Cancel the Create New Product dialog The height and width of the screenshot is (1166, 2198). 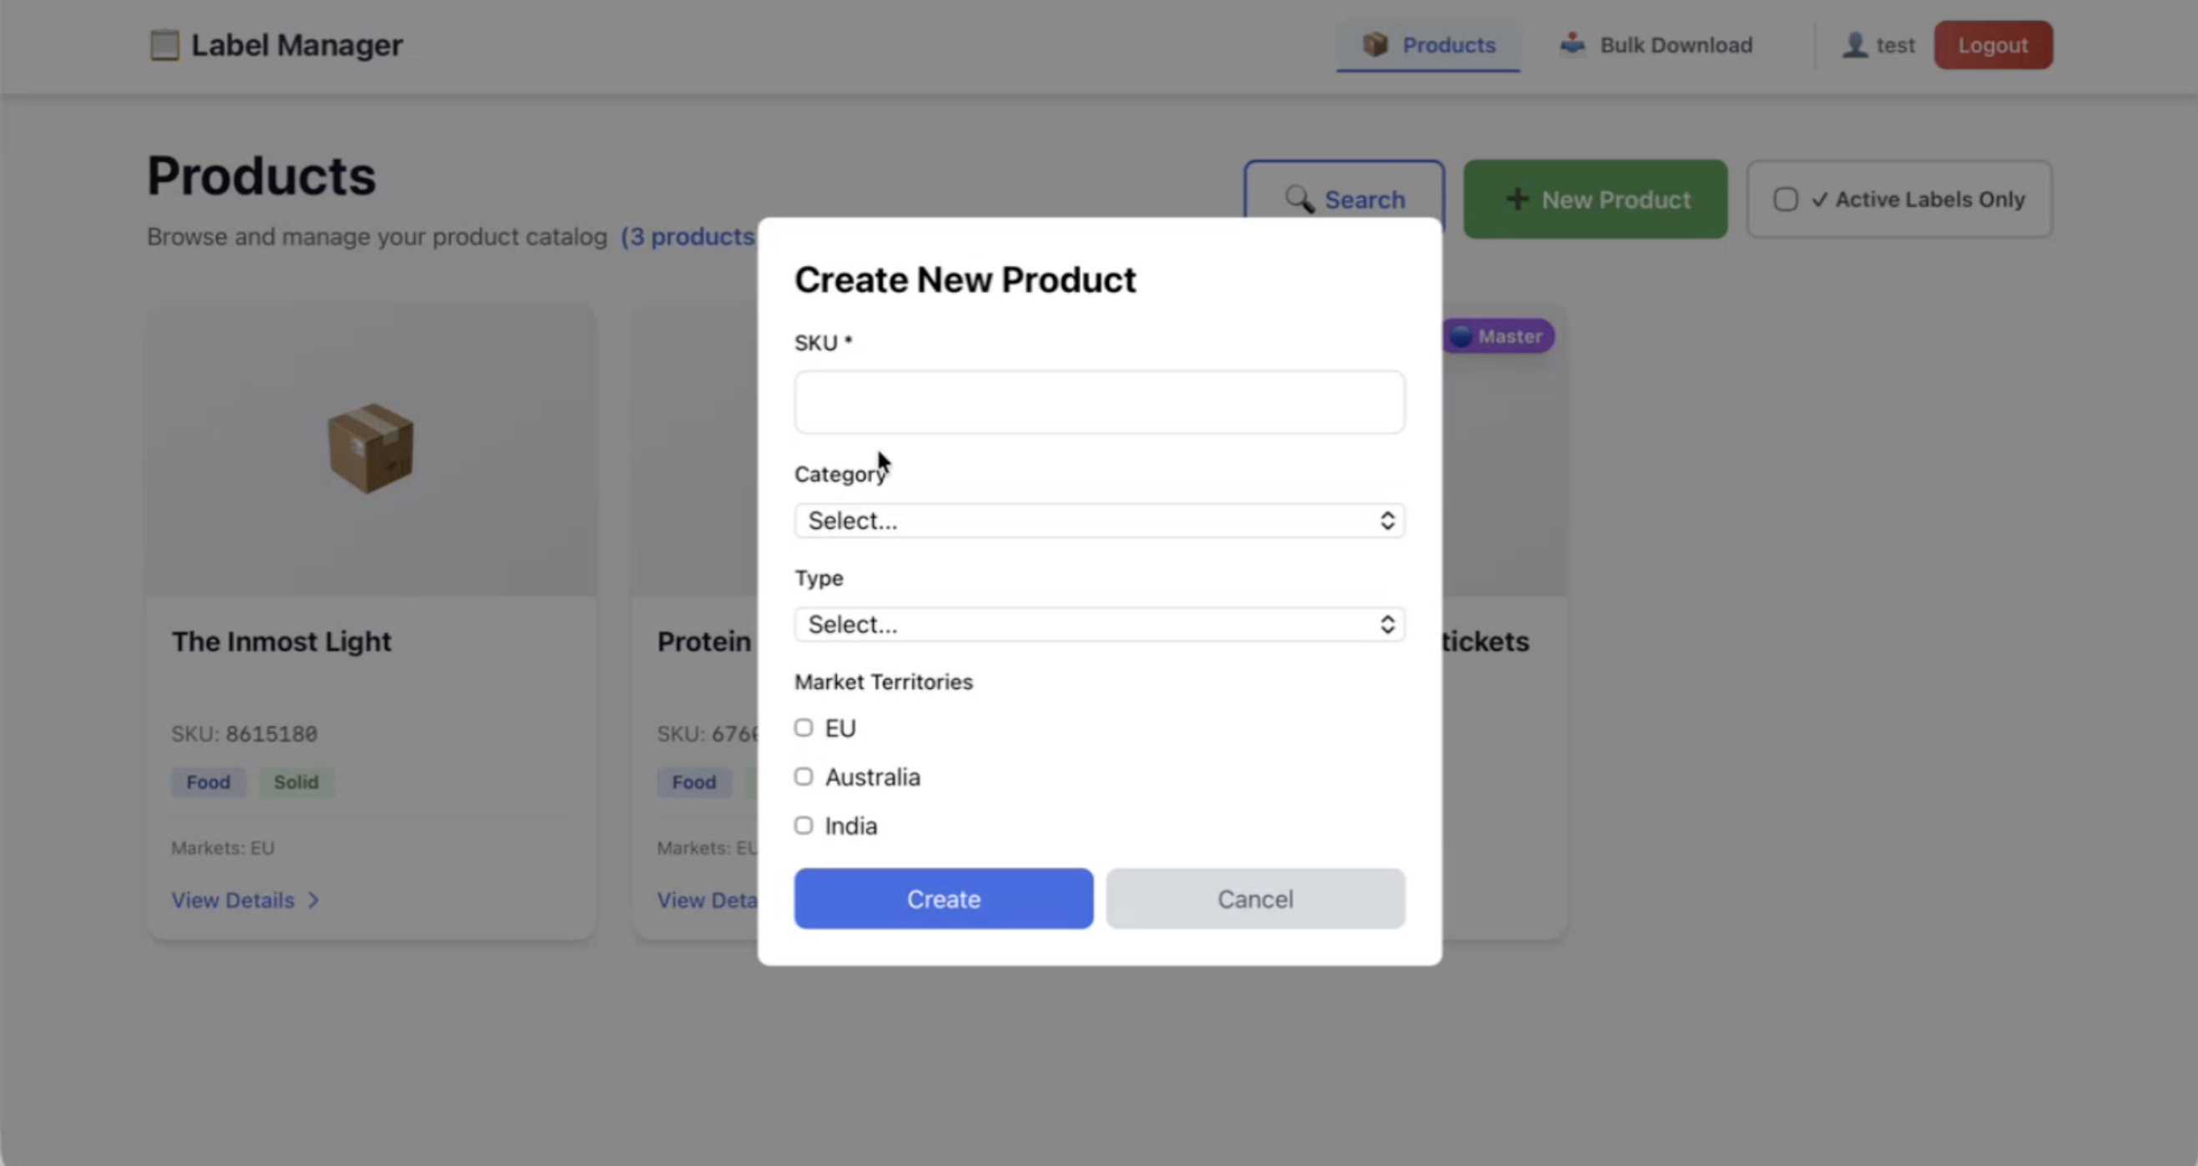[x=1254, y=899]
